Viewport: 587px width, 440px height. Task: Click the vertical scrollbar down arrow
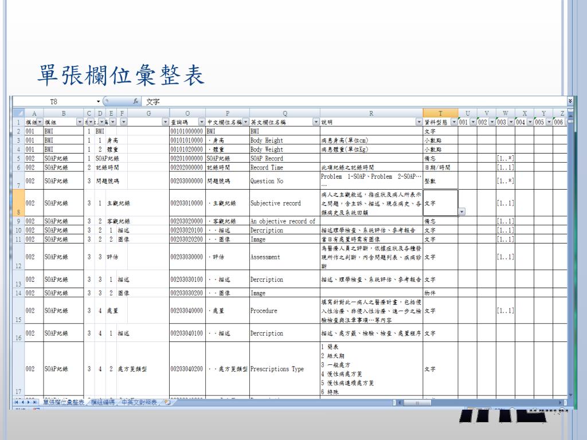coord(570,395)
